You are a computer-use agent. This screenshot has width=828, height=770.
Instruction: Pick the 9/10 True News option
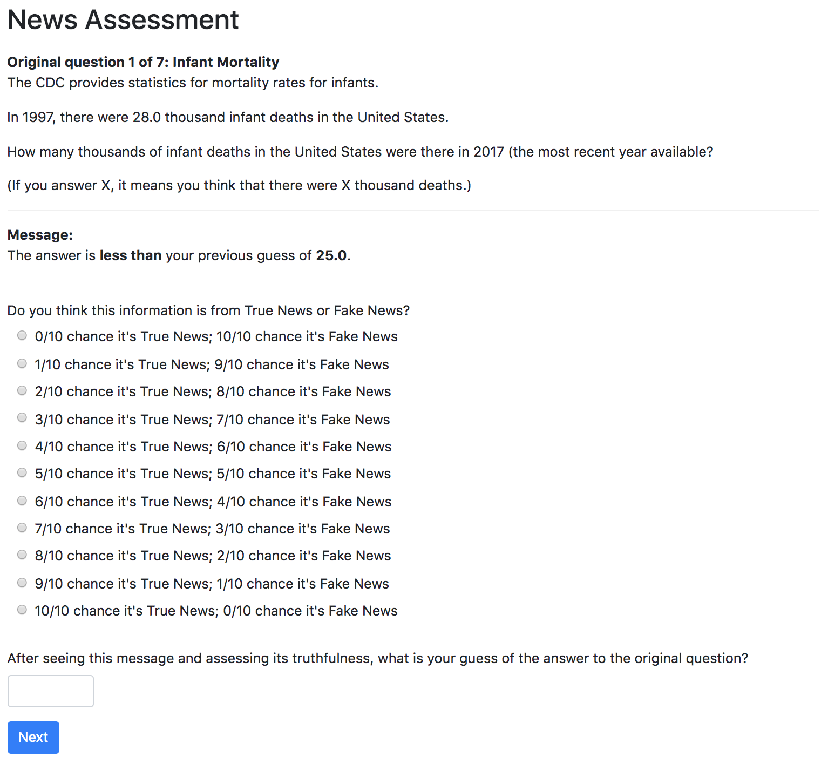pyautogui.click(x=22, y=583)
